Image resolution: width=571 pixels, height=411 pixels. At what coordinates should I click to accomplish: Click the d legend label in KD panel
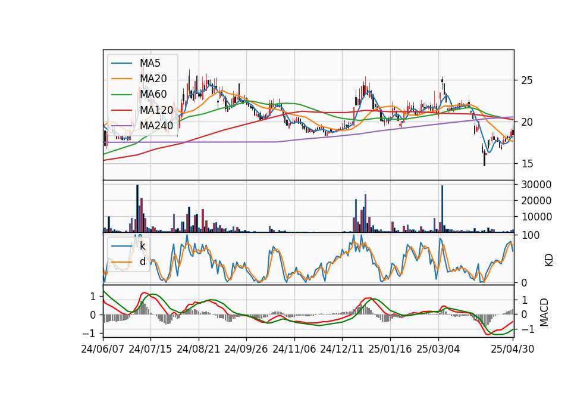click(x=142, y=261)
